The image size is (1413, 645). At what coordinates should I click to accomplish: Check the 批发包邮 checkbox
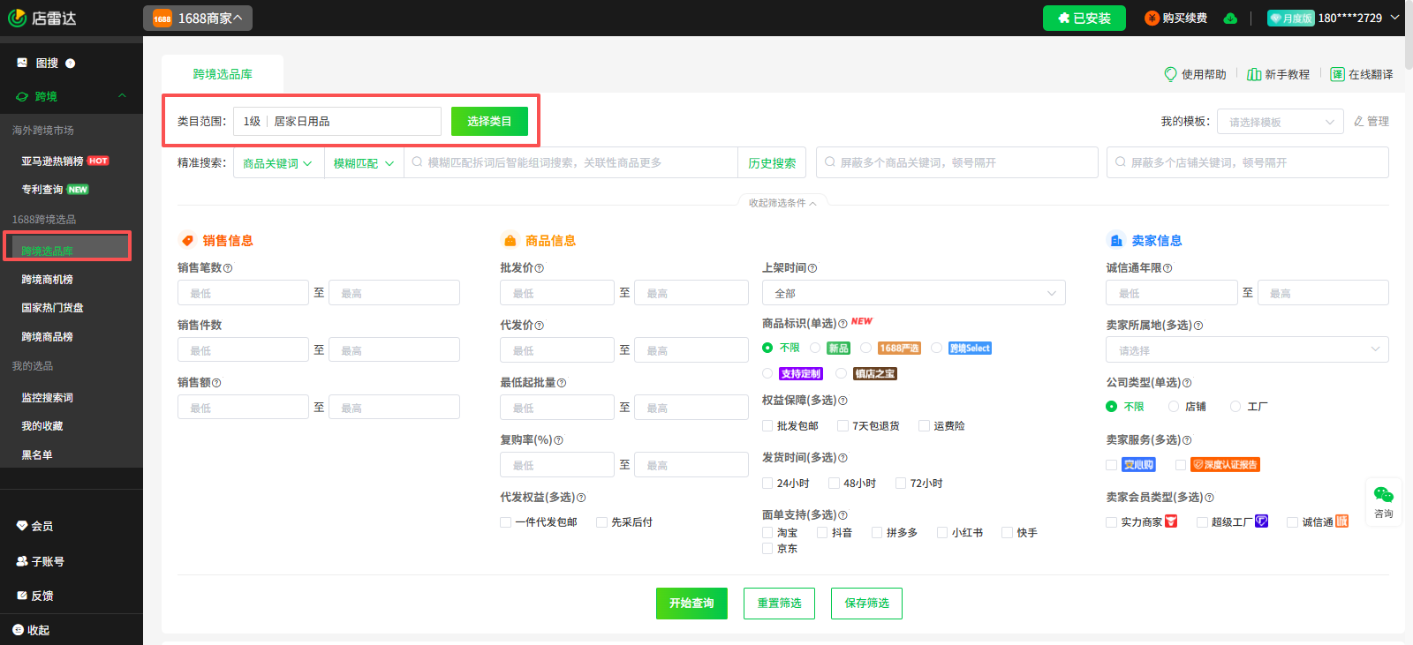click(x=767, y=426)
